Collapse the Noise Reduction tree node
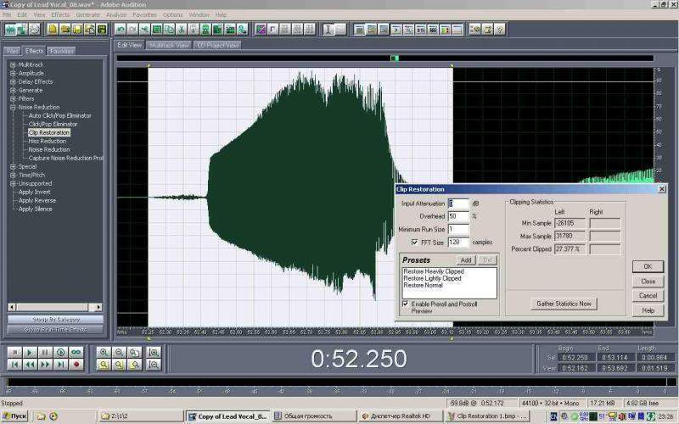Screen dimensions: 679x424 click(13, 108)
